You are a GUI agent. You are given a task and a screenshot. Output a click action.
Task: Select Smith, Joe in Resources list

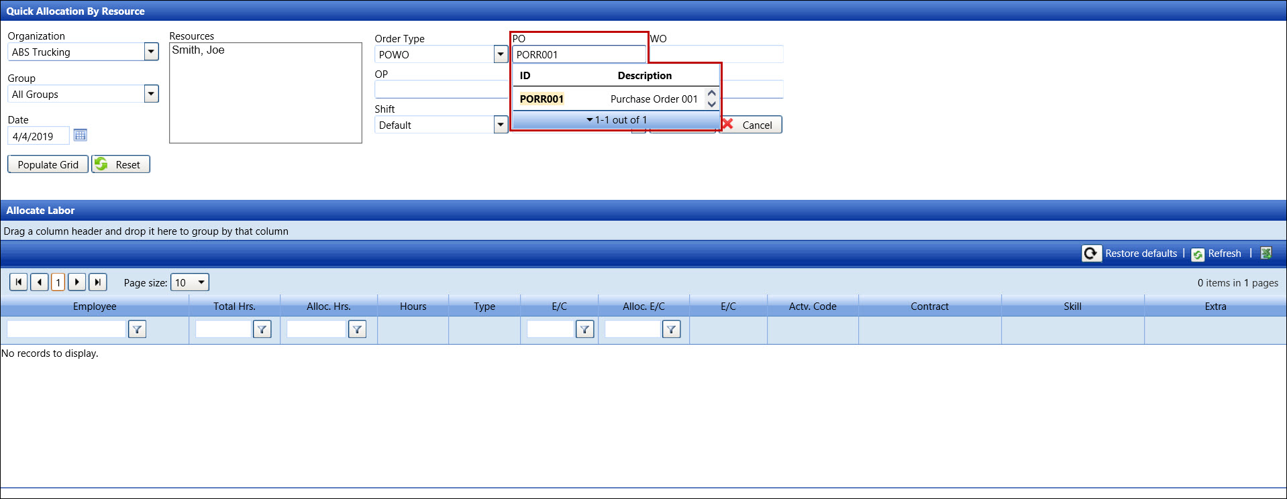pyautogui.click(x=199, y=50)
